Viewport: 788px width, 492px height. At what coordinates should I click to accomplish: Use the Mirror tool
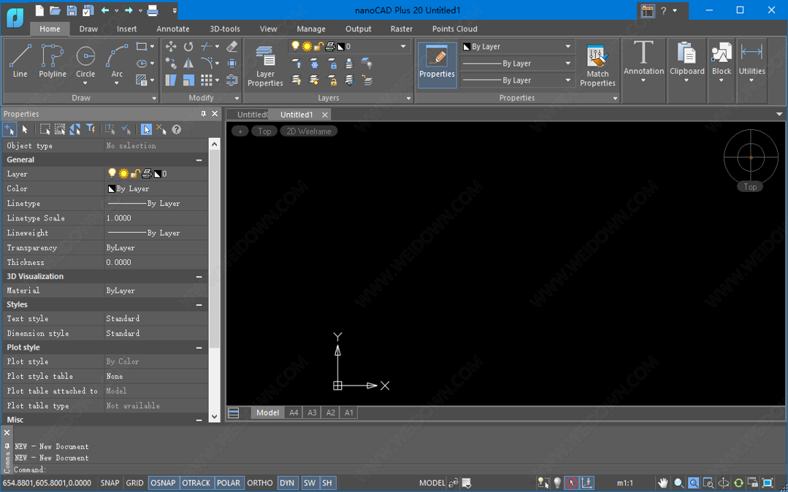coord(188,64)
